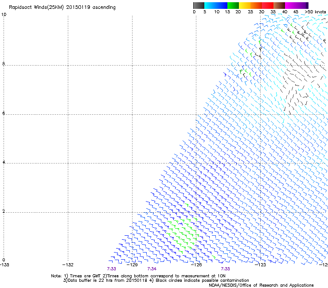Click the longitude label -126

196,265
